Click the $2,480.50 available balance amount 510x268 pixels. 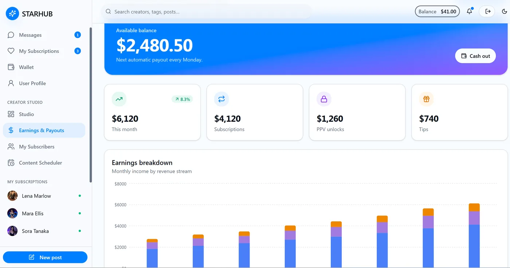click(x=154, y=45)
